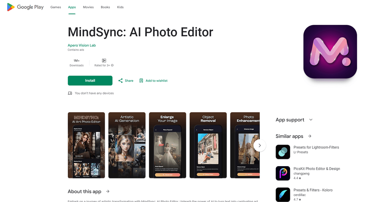This screenshot has height=202, width=384.
Task: Click the 3+ content rating badge
Action: (104, 60)
